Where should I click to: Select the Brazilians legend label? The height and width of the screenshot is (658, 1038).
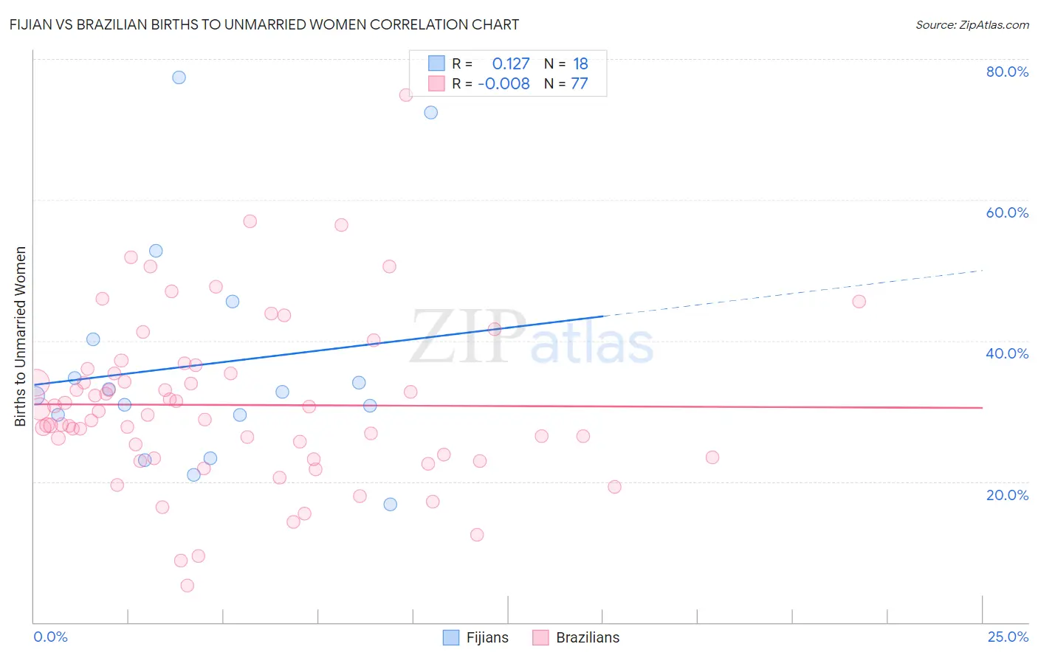click(588, 637)
